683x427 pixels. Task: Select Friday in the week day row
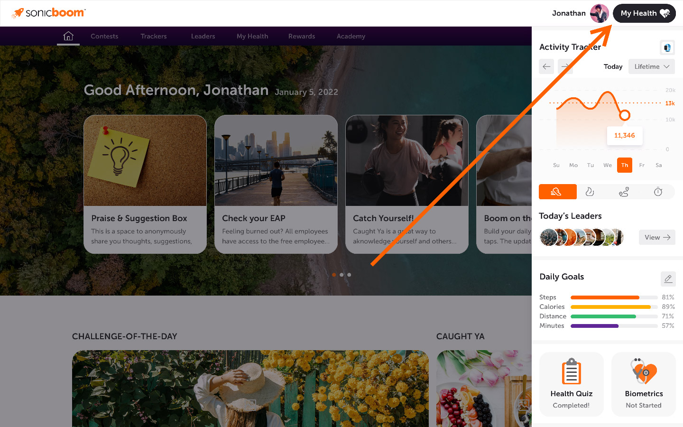pyautogui.click(x=642, y=165)
